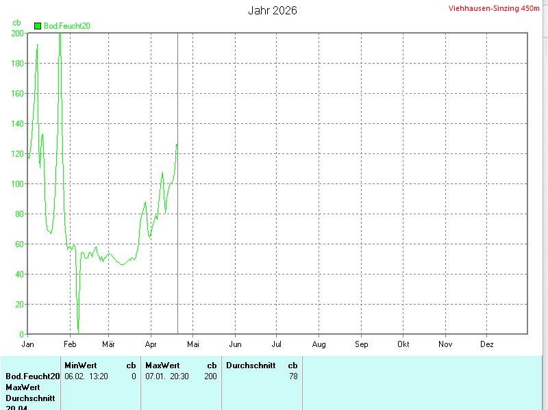This screenshot has width=548, height=410.
Task: Select the average value 78 in the table
Action: tap(293, 376)
